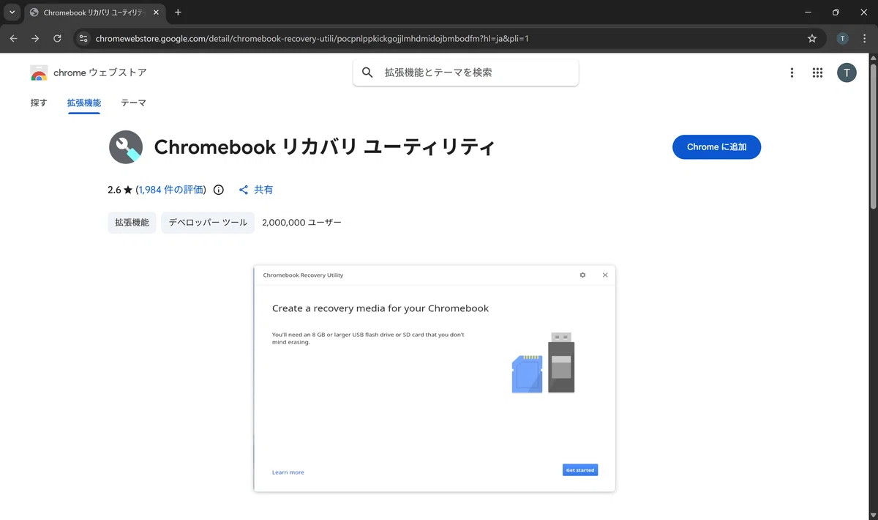Click the 共有 share link
This screenshot has width=878, height=520.
pyautogui.click(x=256, y=190)
